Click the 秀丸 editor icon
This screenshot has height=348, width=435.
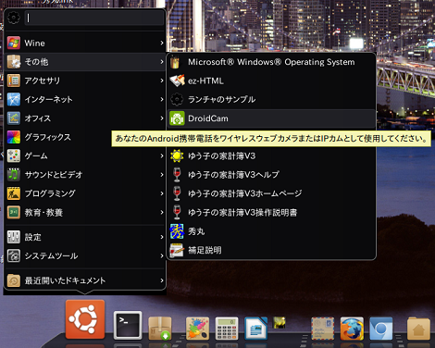(177, 231)
